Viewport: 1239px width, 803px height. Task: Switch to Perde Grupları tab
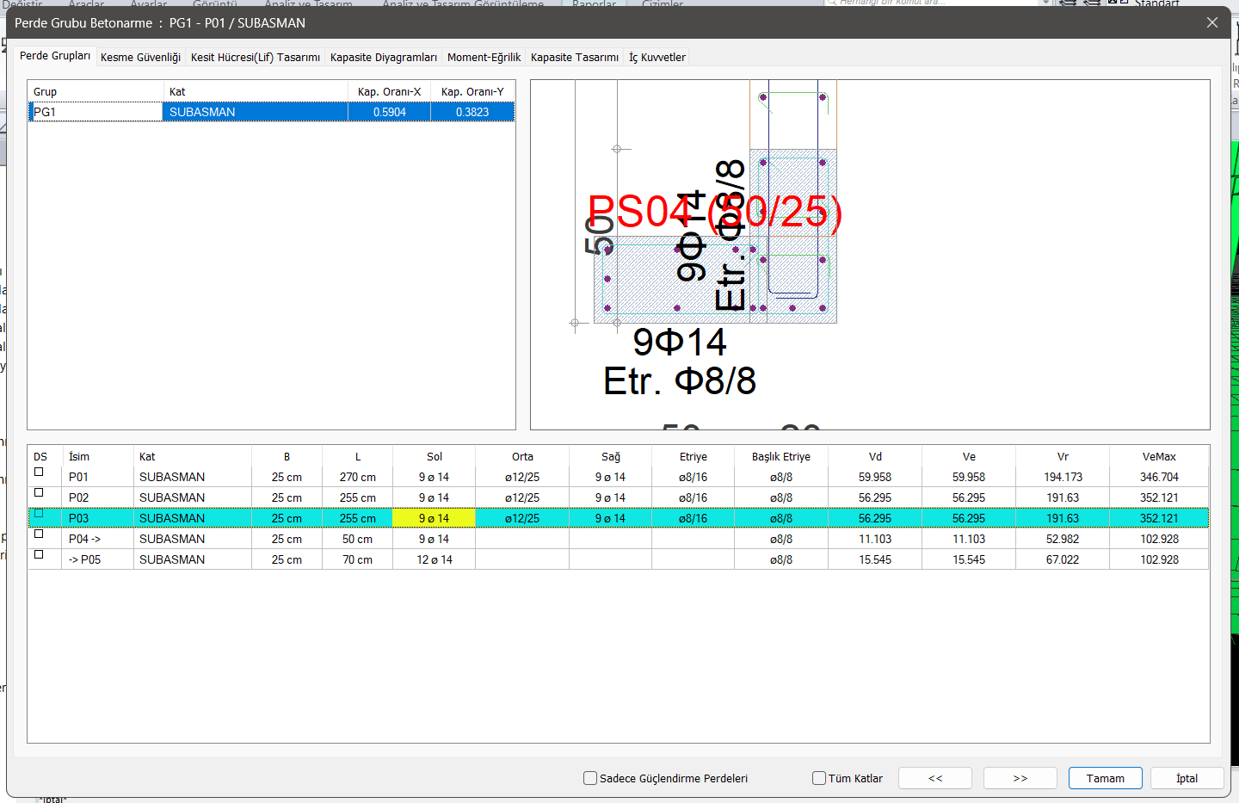click(54, 56)
